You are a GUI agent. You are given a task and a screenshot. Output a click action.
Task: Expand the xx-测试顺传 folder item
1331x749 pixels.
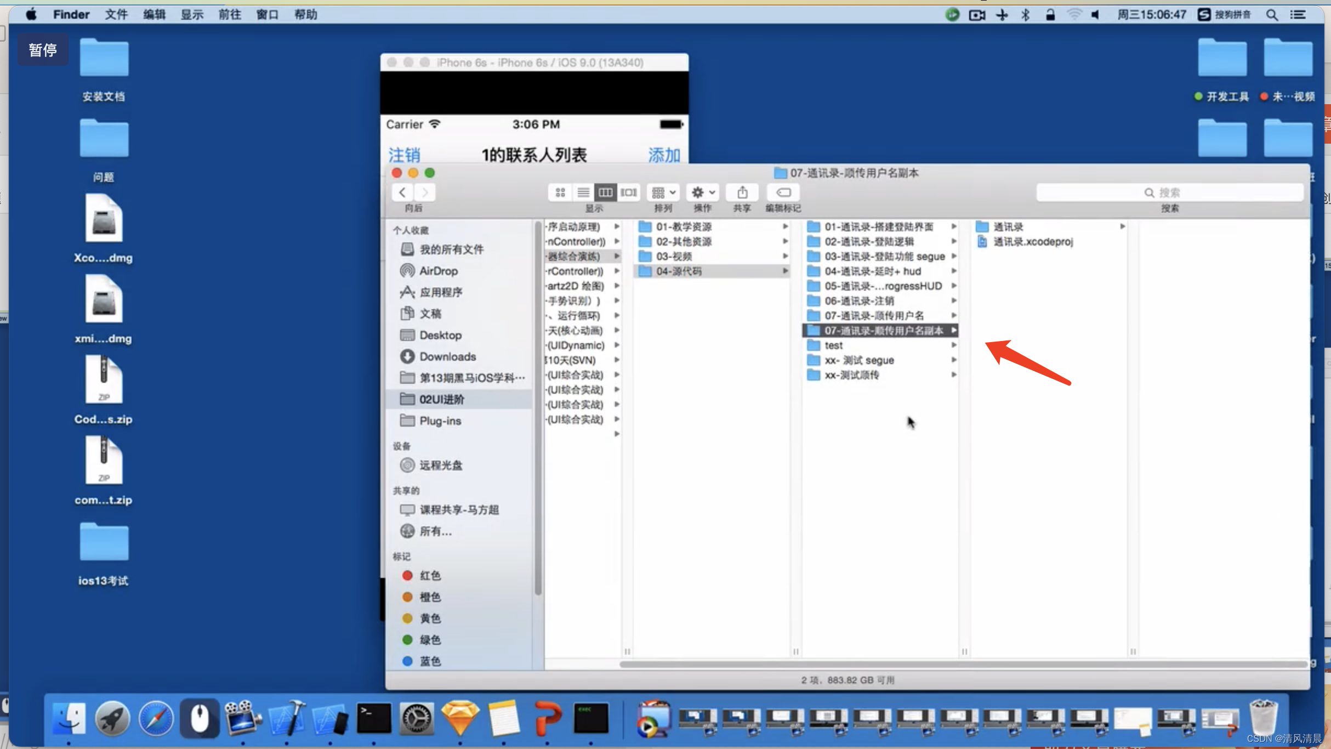(x=954, y=375)
